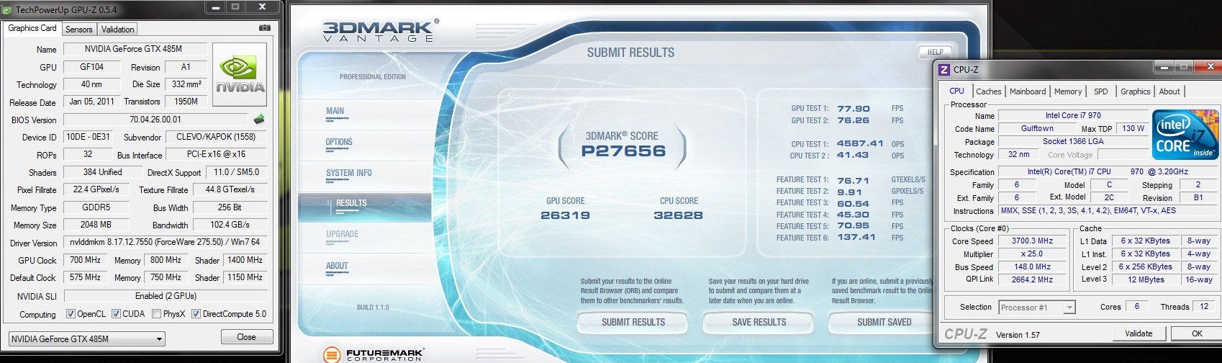
Task: Open MAIN in the 3DMark menu
Action: tap(335, 111)
